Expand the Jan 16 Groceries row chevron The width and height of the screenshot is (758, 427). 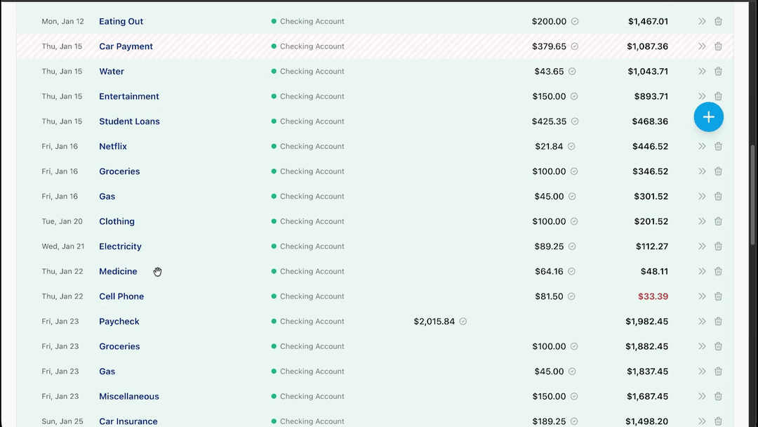(702, 171)
